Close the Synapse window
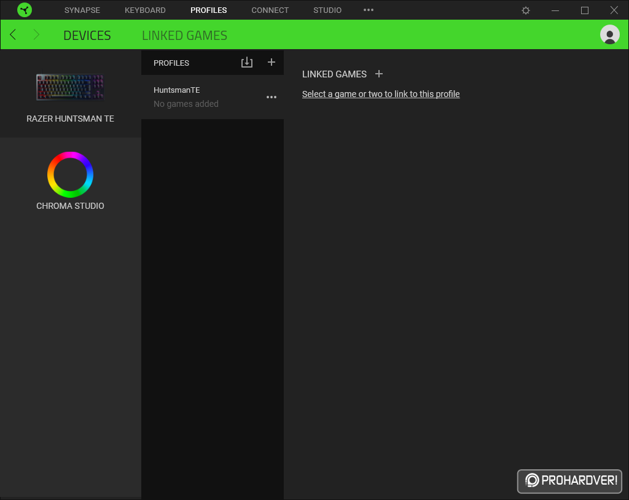This screenshot has height=500, width=629. coord(614,10)
